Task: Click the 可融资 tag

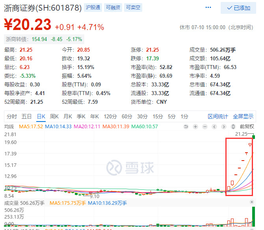Action: [x=113, y=7]
